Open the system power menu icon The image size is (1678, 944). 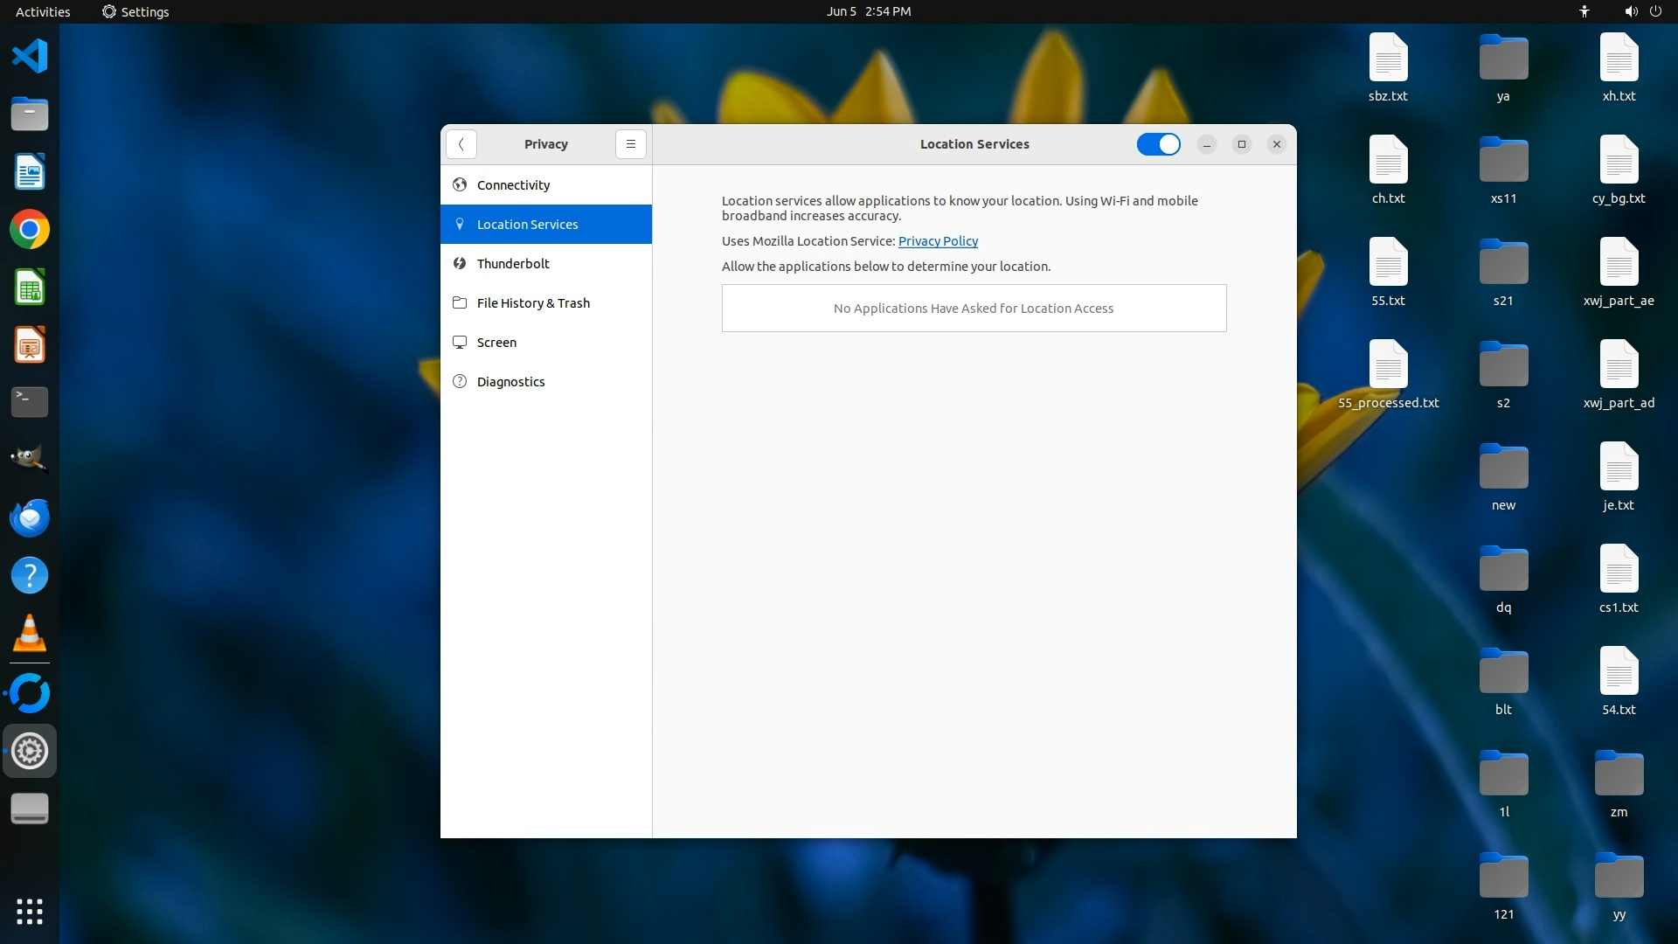(1655, 11)
